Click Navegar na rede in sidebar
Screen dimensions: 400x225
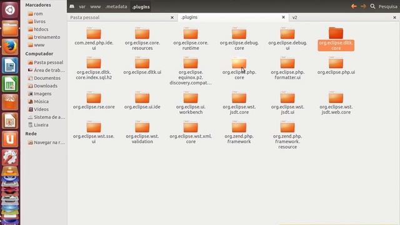49,142
